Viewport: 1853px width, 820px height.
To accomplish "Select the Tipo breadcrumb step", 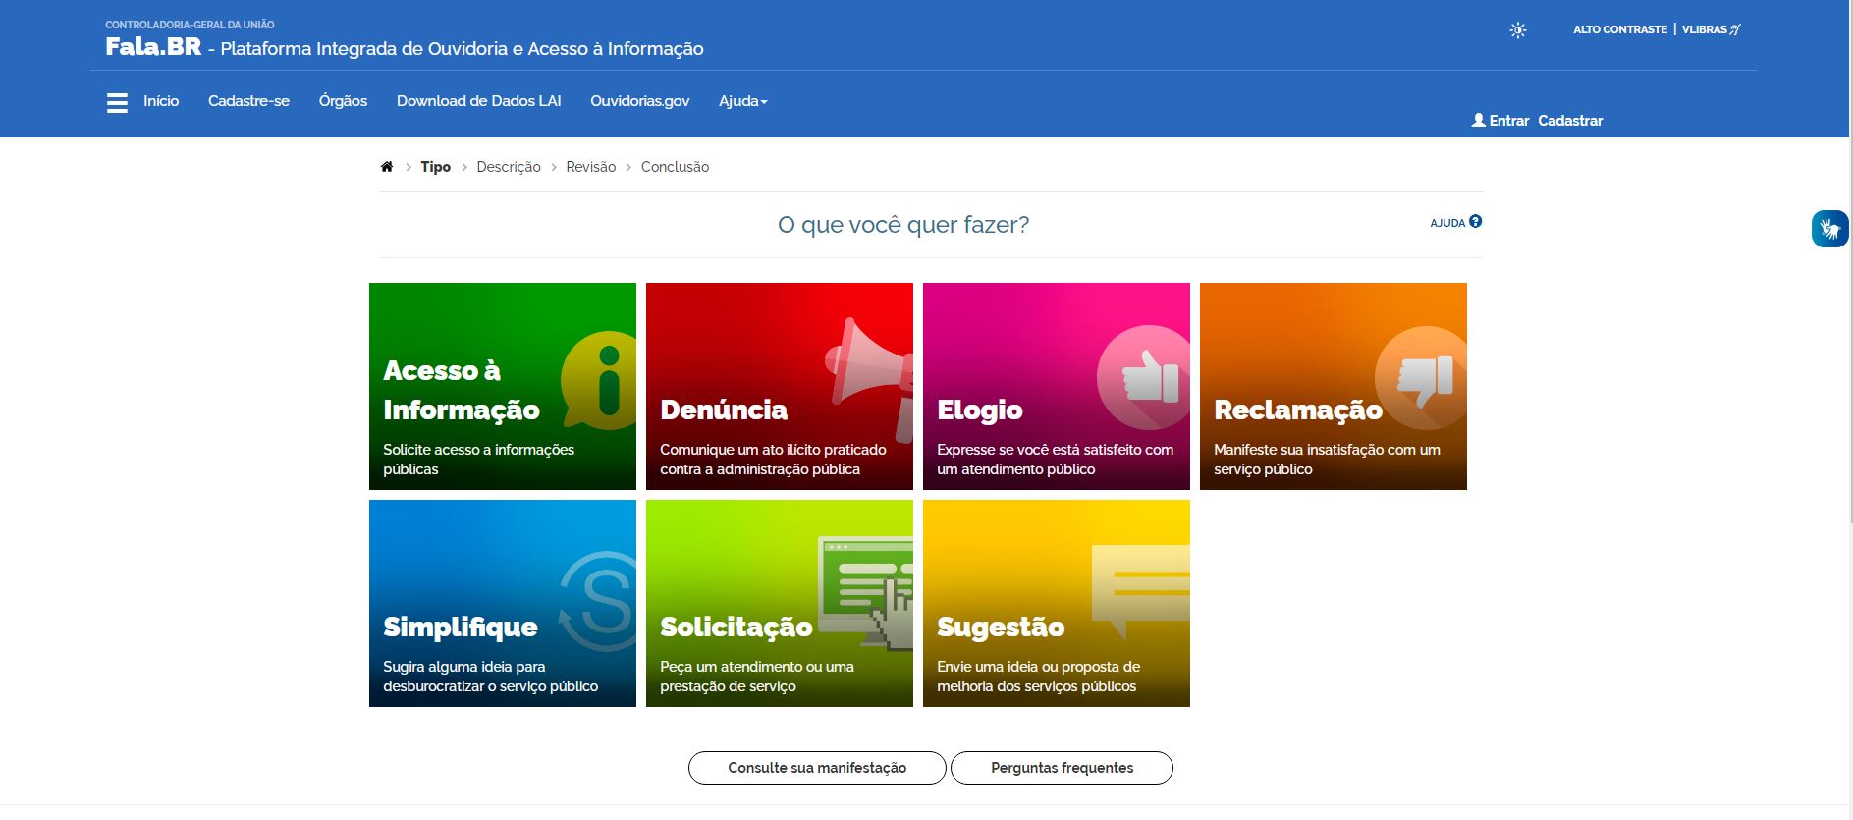I will [x=435, y=167].
